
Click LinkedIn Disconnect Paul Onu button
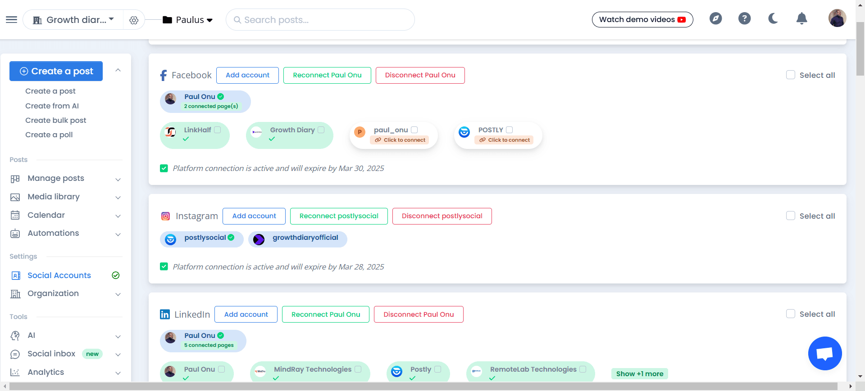coord(419,314)
